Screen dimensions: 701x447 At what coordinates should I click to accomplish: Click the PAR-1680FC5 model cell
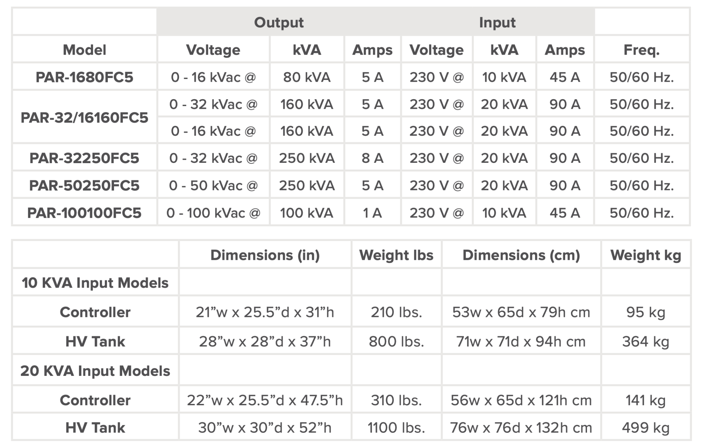[x=85, y=77]
